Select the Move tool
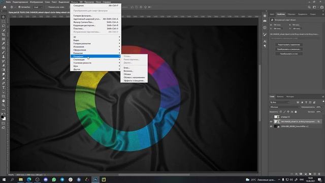This screenshot has width=325, height=183. pyautogui.click(x=4, y=17)
